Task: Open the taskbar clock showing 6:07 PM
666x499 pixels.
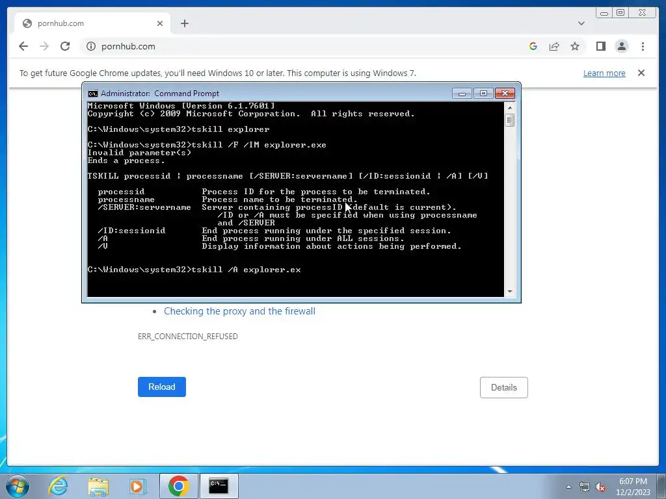Action: [x=633, y=487]
